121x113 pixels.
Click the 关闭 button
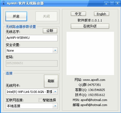(x=46, y=16)
